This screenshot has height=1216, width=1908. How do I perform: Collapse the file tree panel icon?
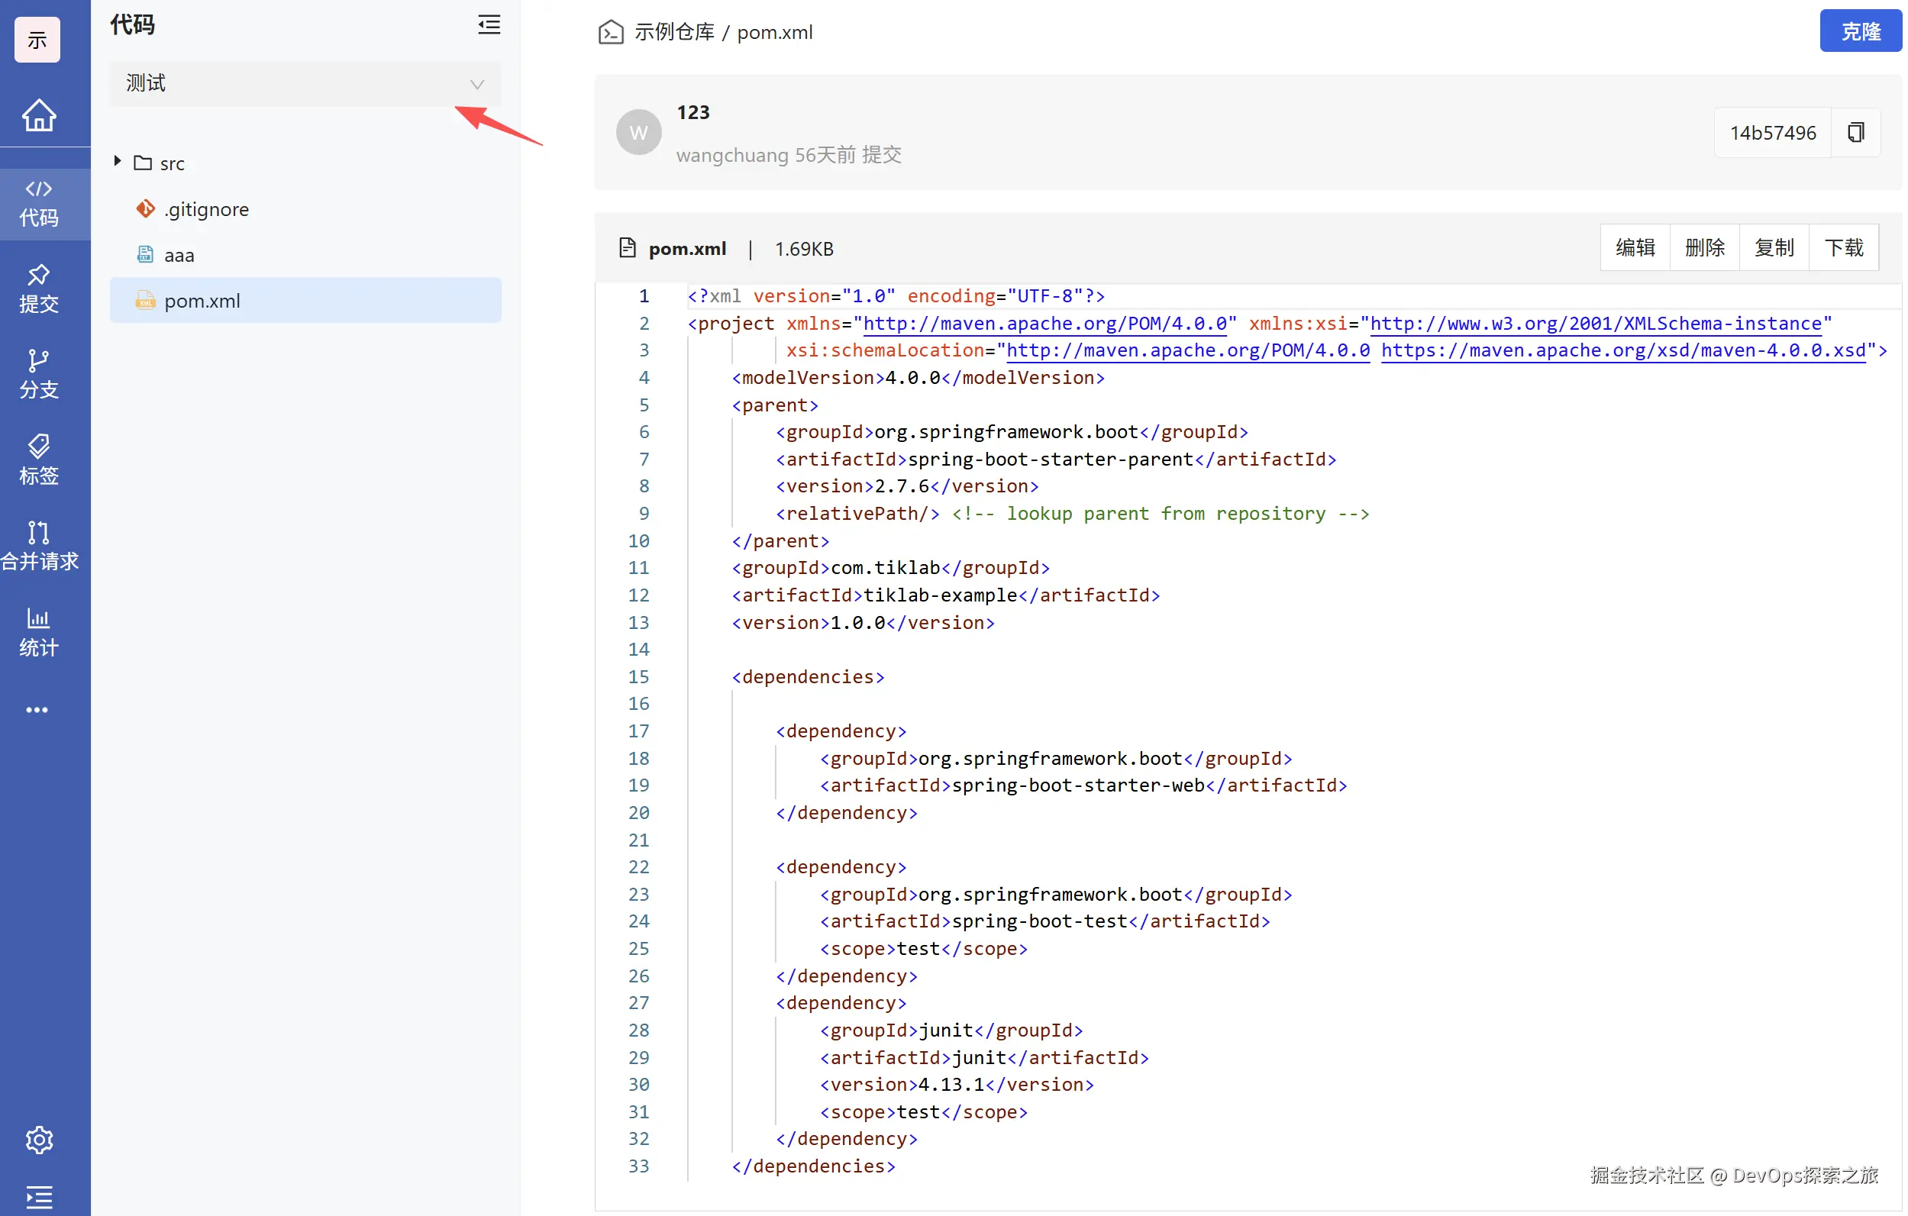point(489,25)
